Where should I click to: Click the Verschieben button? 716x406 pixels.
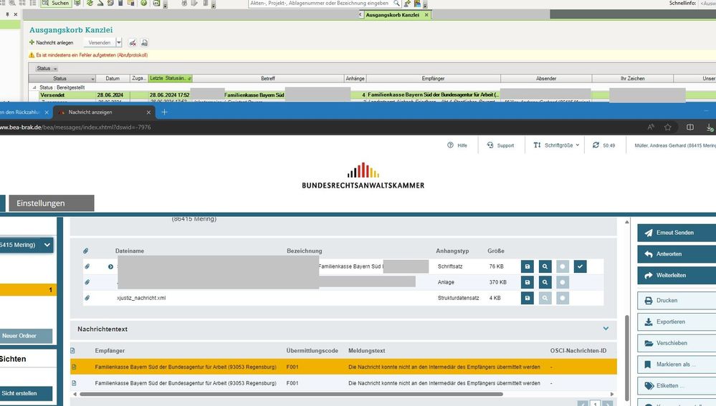pyautogui.click(x=677, y=343)
